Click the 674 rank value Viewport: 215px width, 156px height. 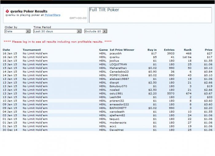[x=189, y=94]
